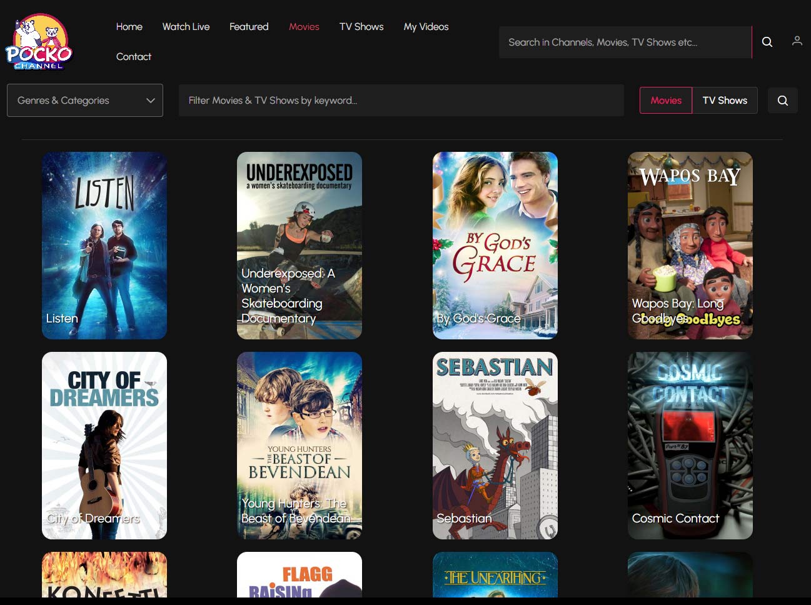The image size is (811, 605).
Task: Select the By God's Grace movie poster
Action: (x=495, y=246)
